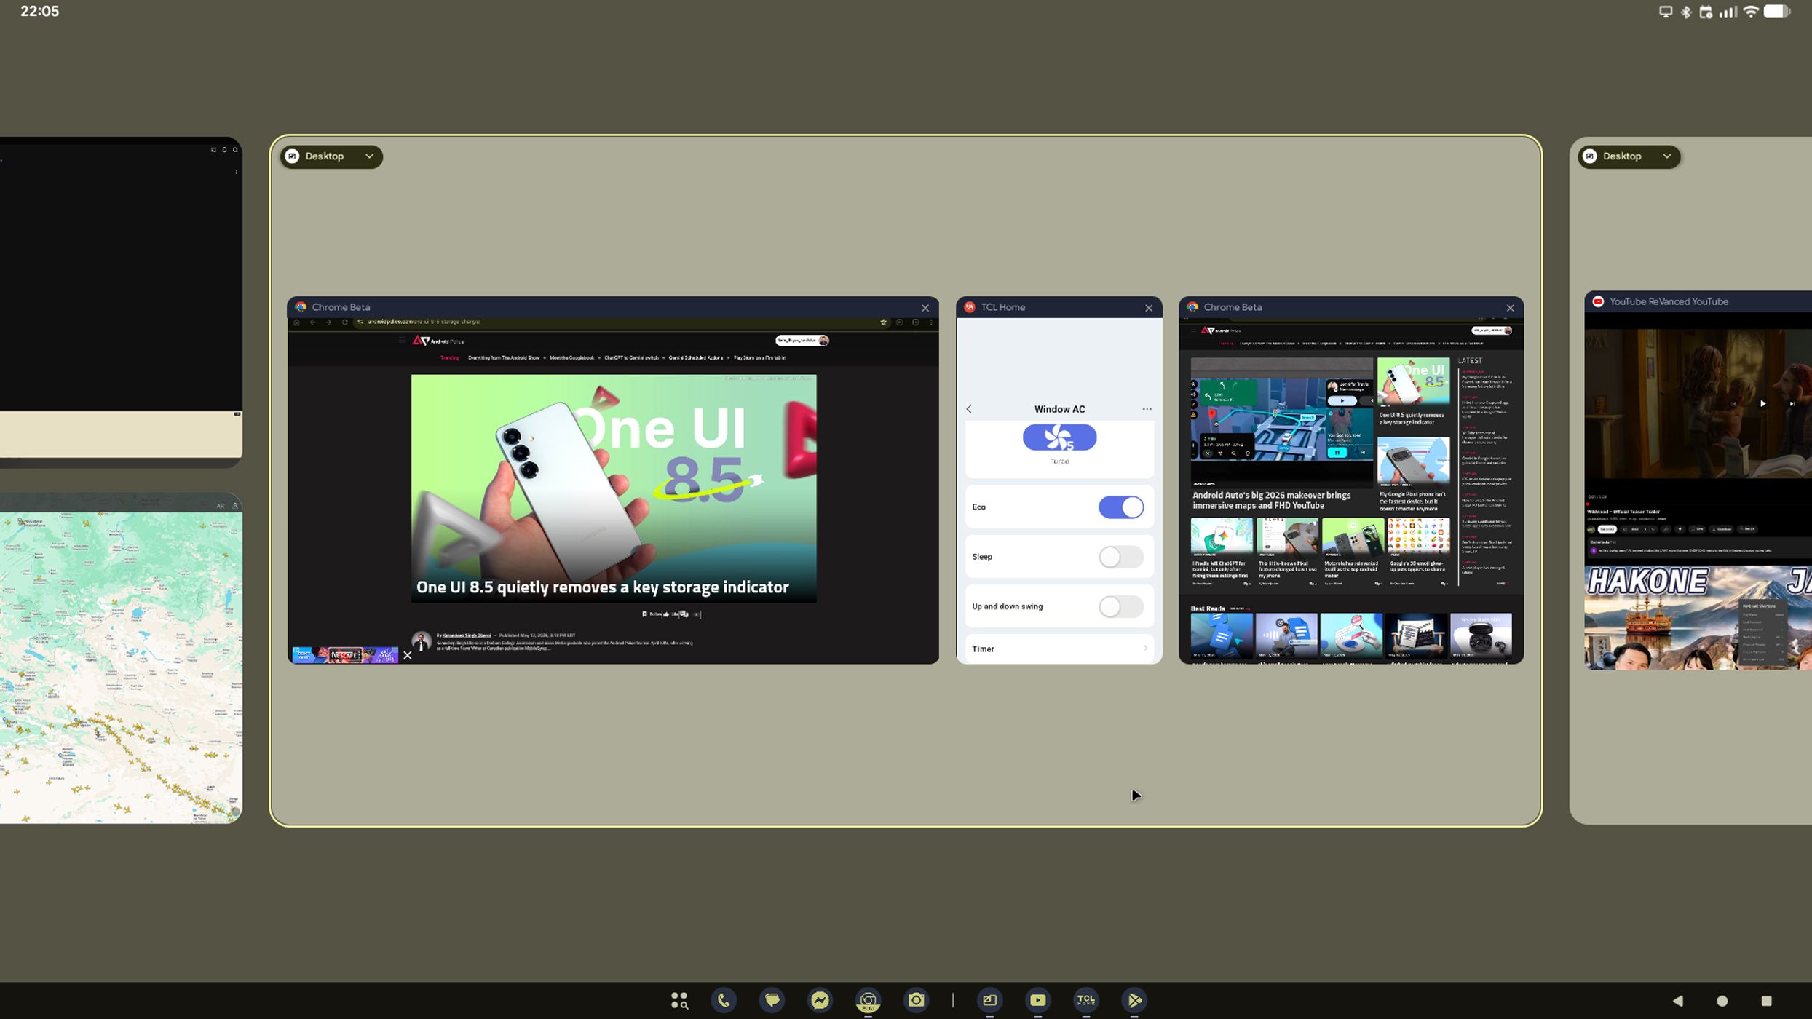Click the battery indicator in status bar
Image resolution: width=1812 pixels, height=1019 pixels.
(x=1777, y=12)
